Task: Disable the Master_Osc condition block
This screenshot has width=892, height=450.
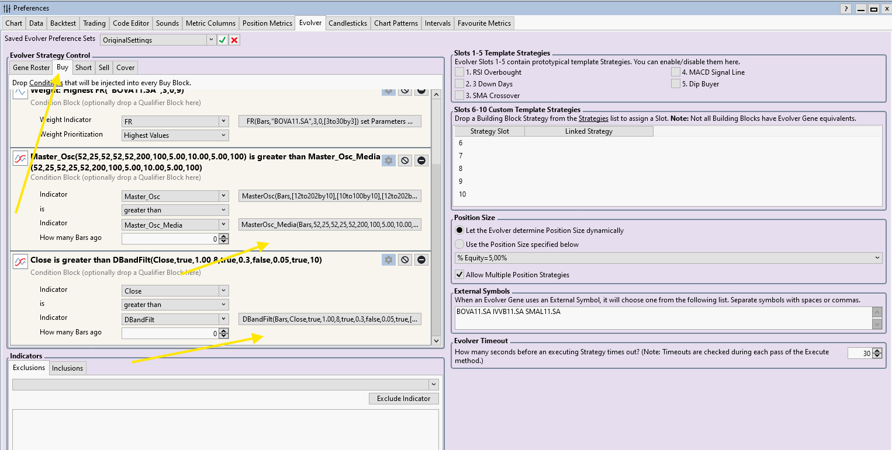Action: click(404, 161)
